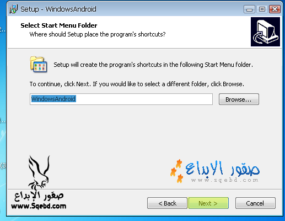Maximize the Setup - WindowsAndroid window
This screenshot has height=221, width=285.
pos(262,9)
